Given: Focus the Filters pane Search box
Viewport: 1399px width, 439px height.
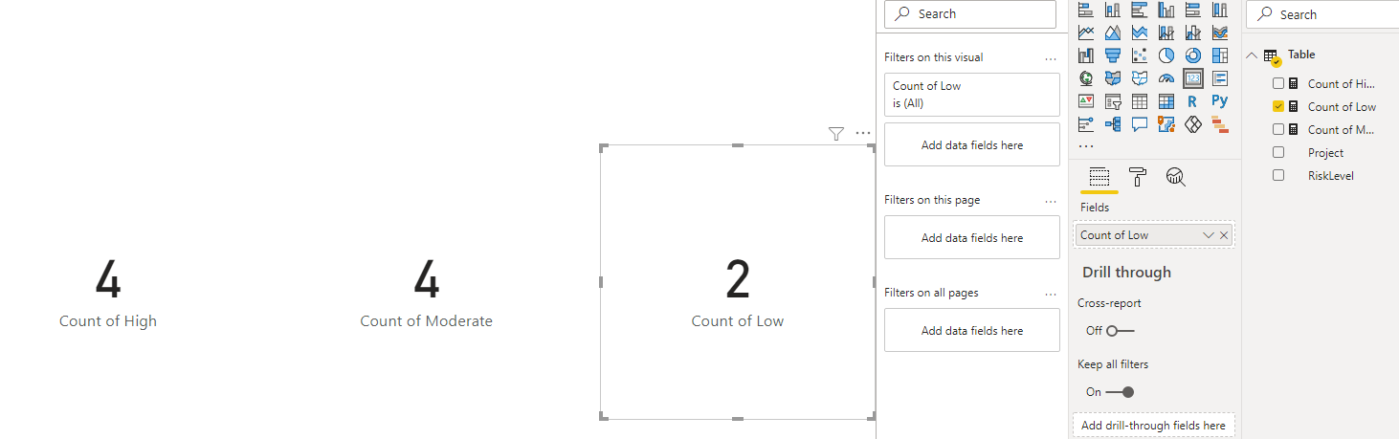Looking at the screenshot, I should point(971,13).
